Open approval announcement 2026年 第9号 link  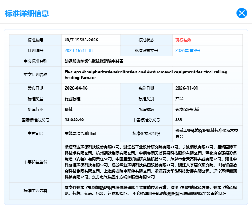pos(187,50)
